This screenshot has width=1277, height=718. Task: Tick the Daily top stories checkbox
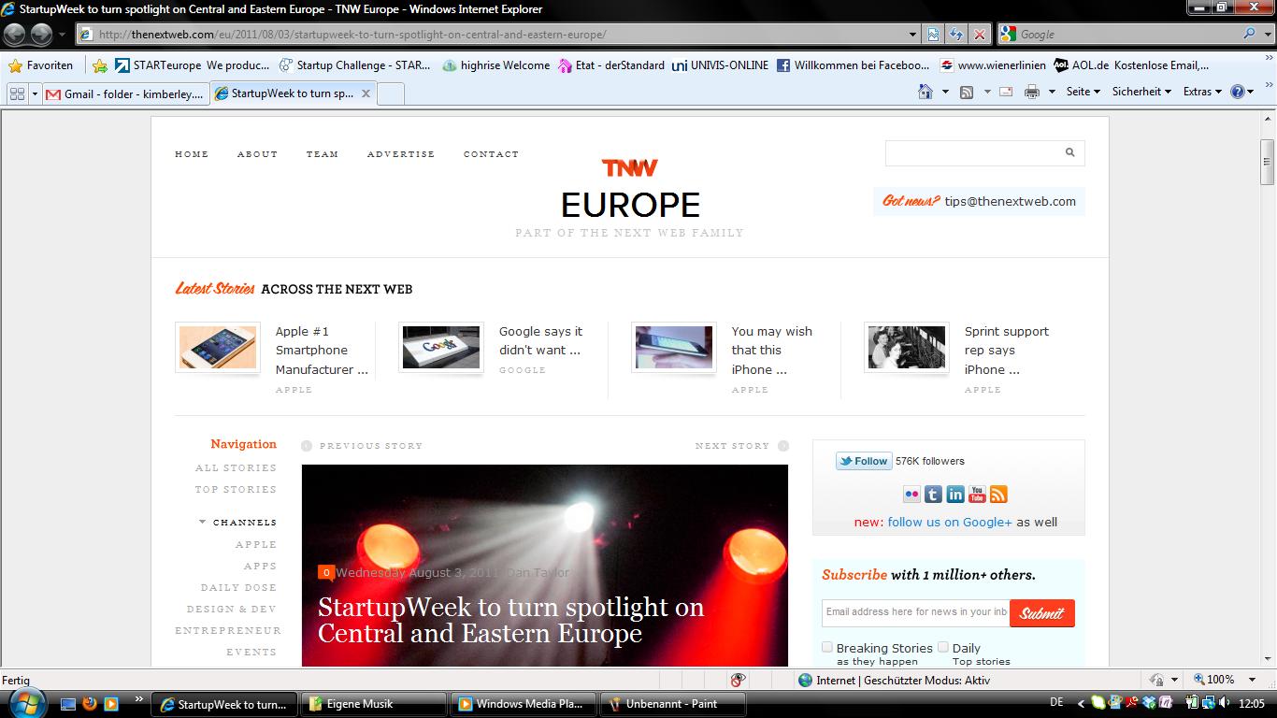943,647
